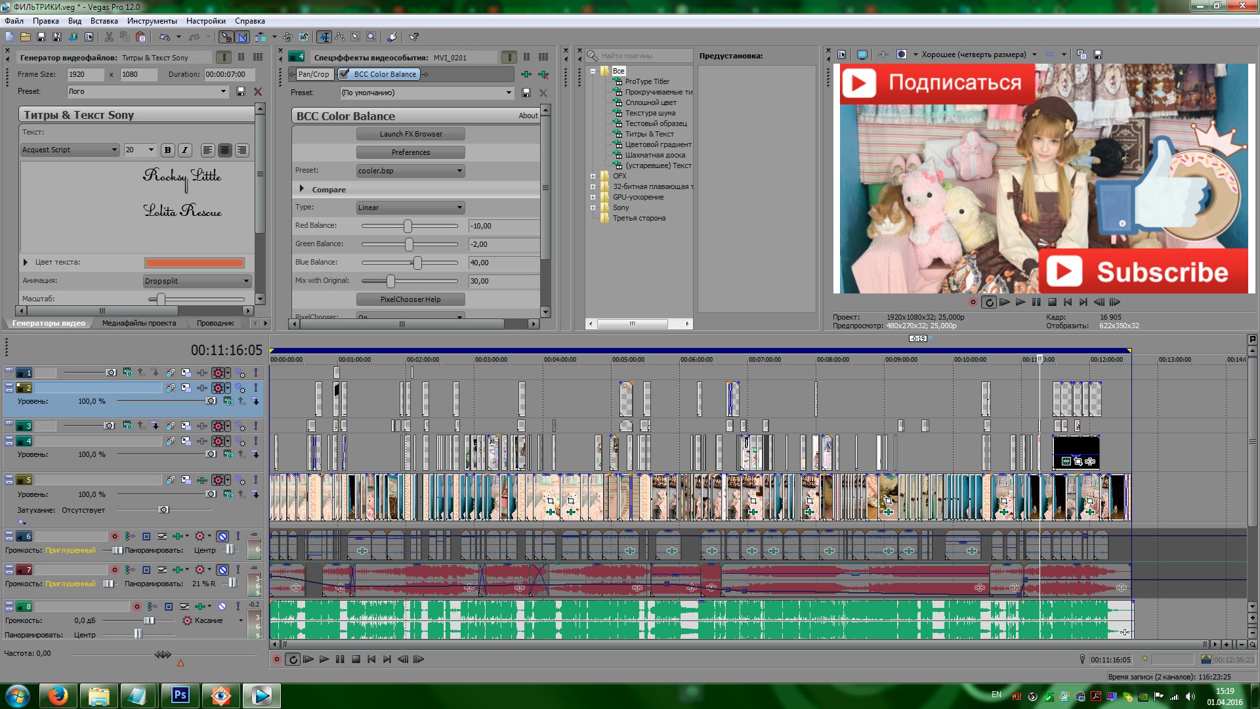Save Titles & Text preset icon
Viewport: 1260px width, 709px height.
click(x=241, y=92)
